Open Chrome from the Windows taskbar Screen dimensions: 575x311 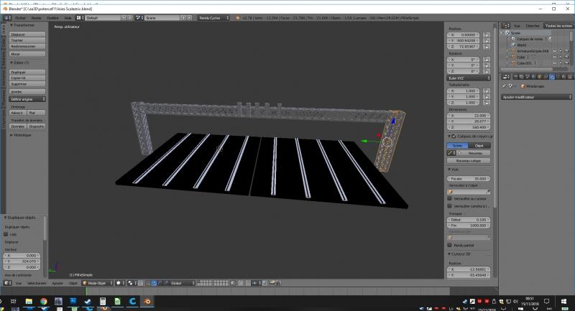[x=43, y=302]
